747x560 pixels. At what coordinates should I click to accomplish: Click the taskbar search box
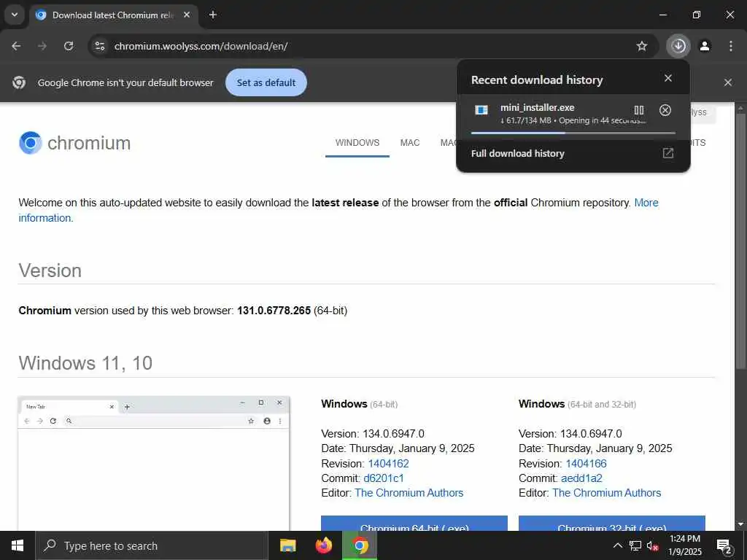pos(152,545)
